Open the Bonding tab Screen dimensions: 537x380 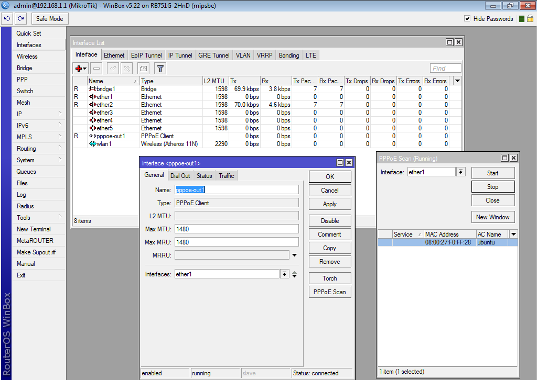pyautogui.click(x=289, y=55)
